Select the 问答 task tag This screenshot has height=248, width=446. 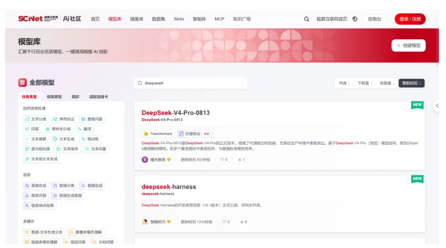[x=32, y=129]
